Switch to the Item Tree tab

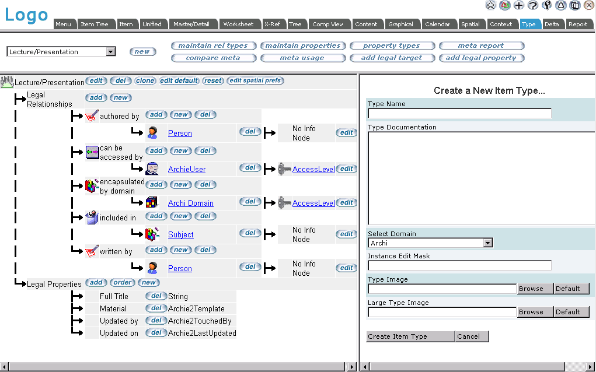[95, 24]
